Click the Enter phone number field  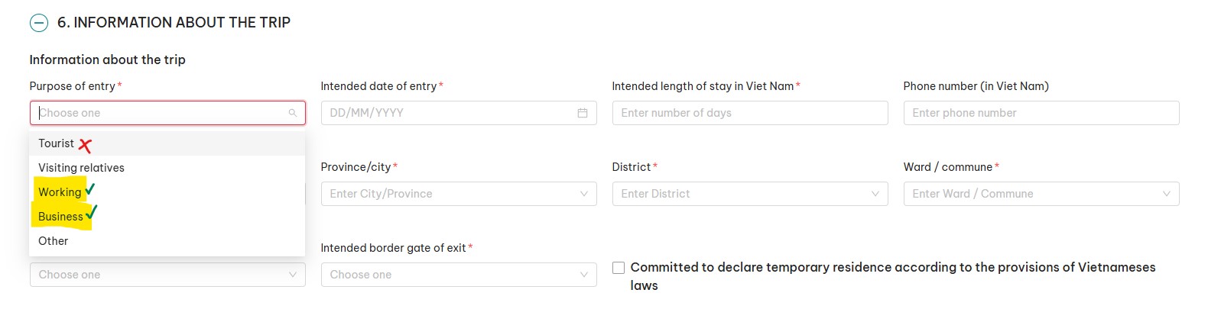point(1041,113)
